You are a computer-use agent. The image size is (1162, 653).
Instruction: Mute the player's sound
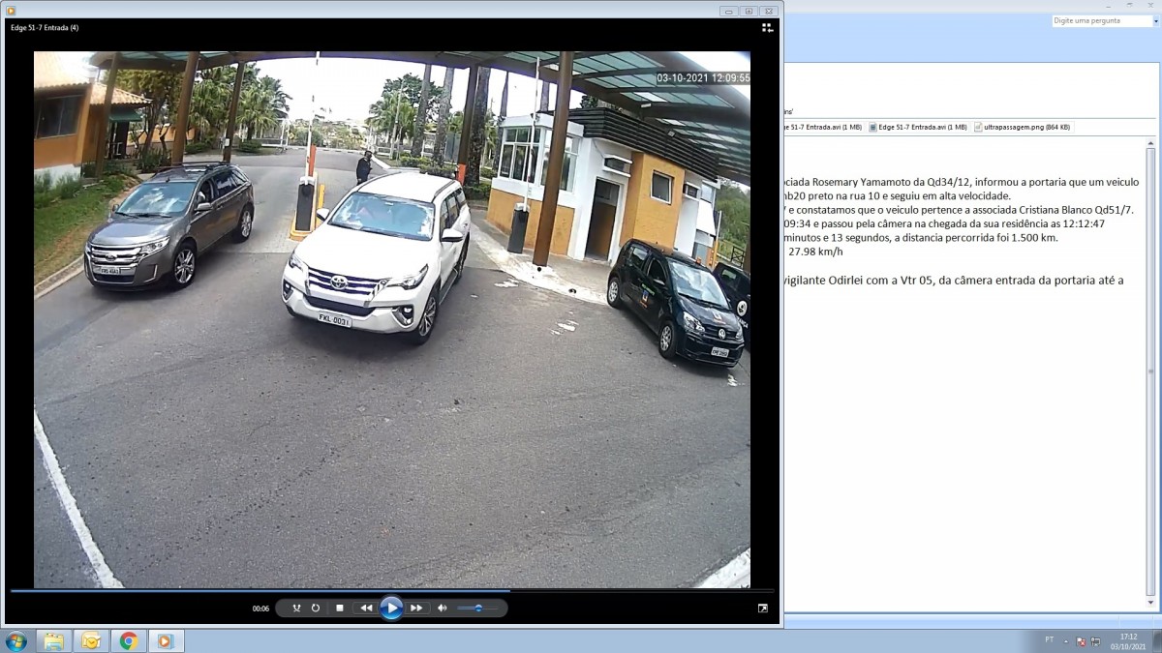tap(443, 608)
